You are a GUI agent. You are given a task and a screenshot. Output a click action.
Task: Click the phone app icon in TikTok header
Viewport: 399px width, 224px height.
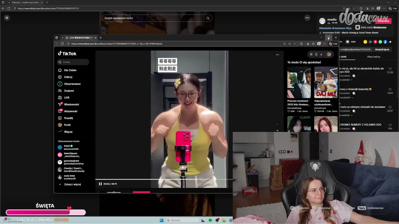click(x=316, y=54)
